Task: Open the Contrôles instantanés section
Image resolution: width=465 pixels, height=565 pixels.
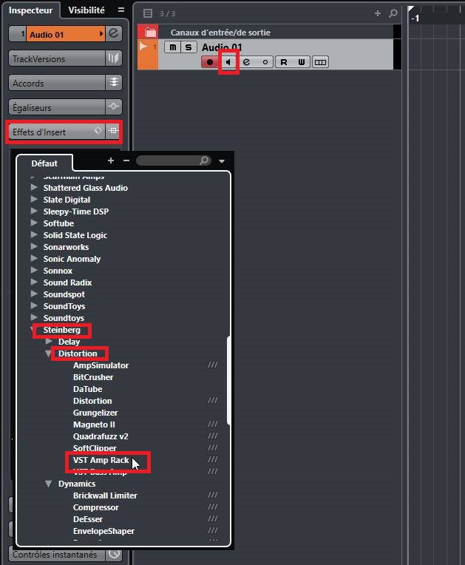Action: pos(57,554)
